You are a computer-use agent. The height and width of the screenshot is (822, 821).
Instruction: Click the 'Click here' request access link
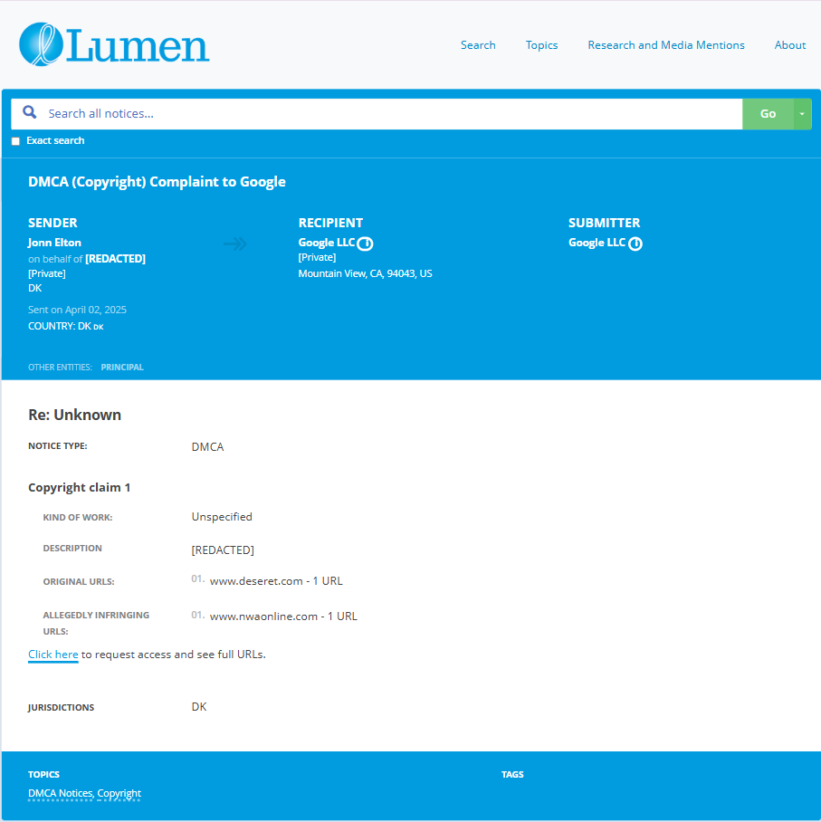point(53,655)
